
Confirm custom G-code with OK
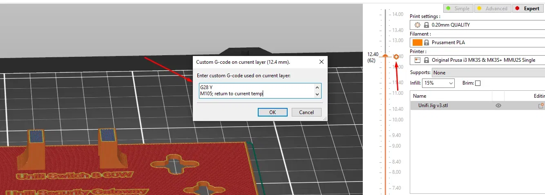coord(272,112)
